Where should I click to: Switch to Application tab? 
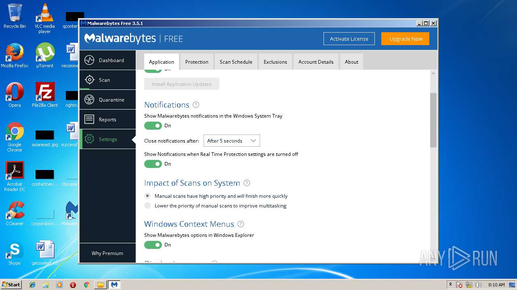tap(162, 62)
